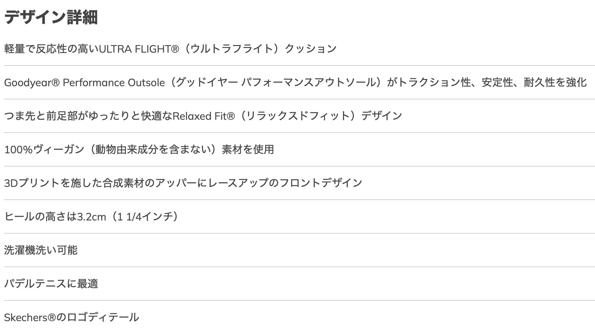Select the （ウルトラフライト） katakana text
595x331 pixels.
click(x=232, y=49)
